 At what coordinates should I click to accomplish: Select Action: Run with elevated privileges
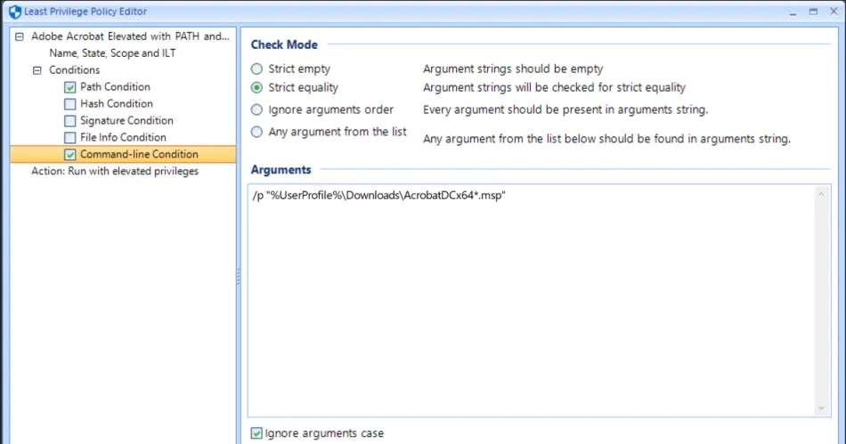point(115,171)
